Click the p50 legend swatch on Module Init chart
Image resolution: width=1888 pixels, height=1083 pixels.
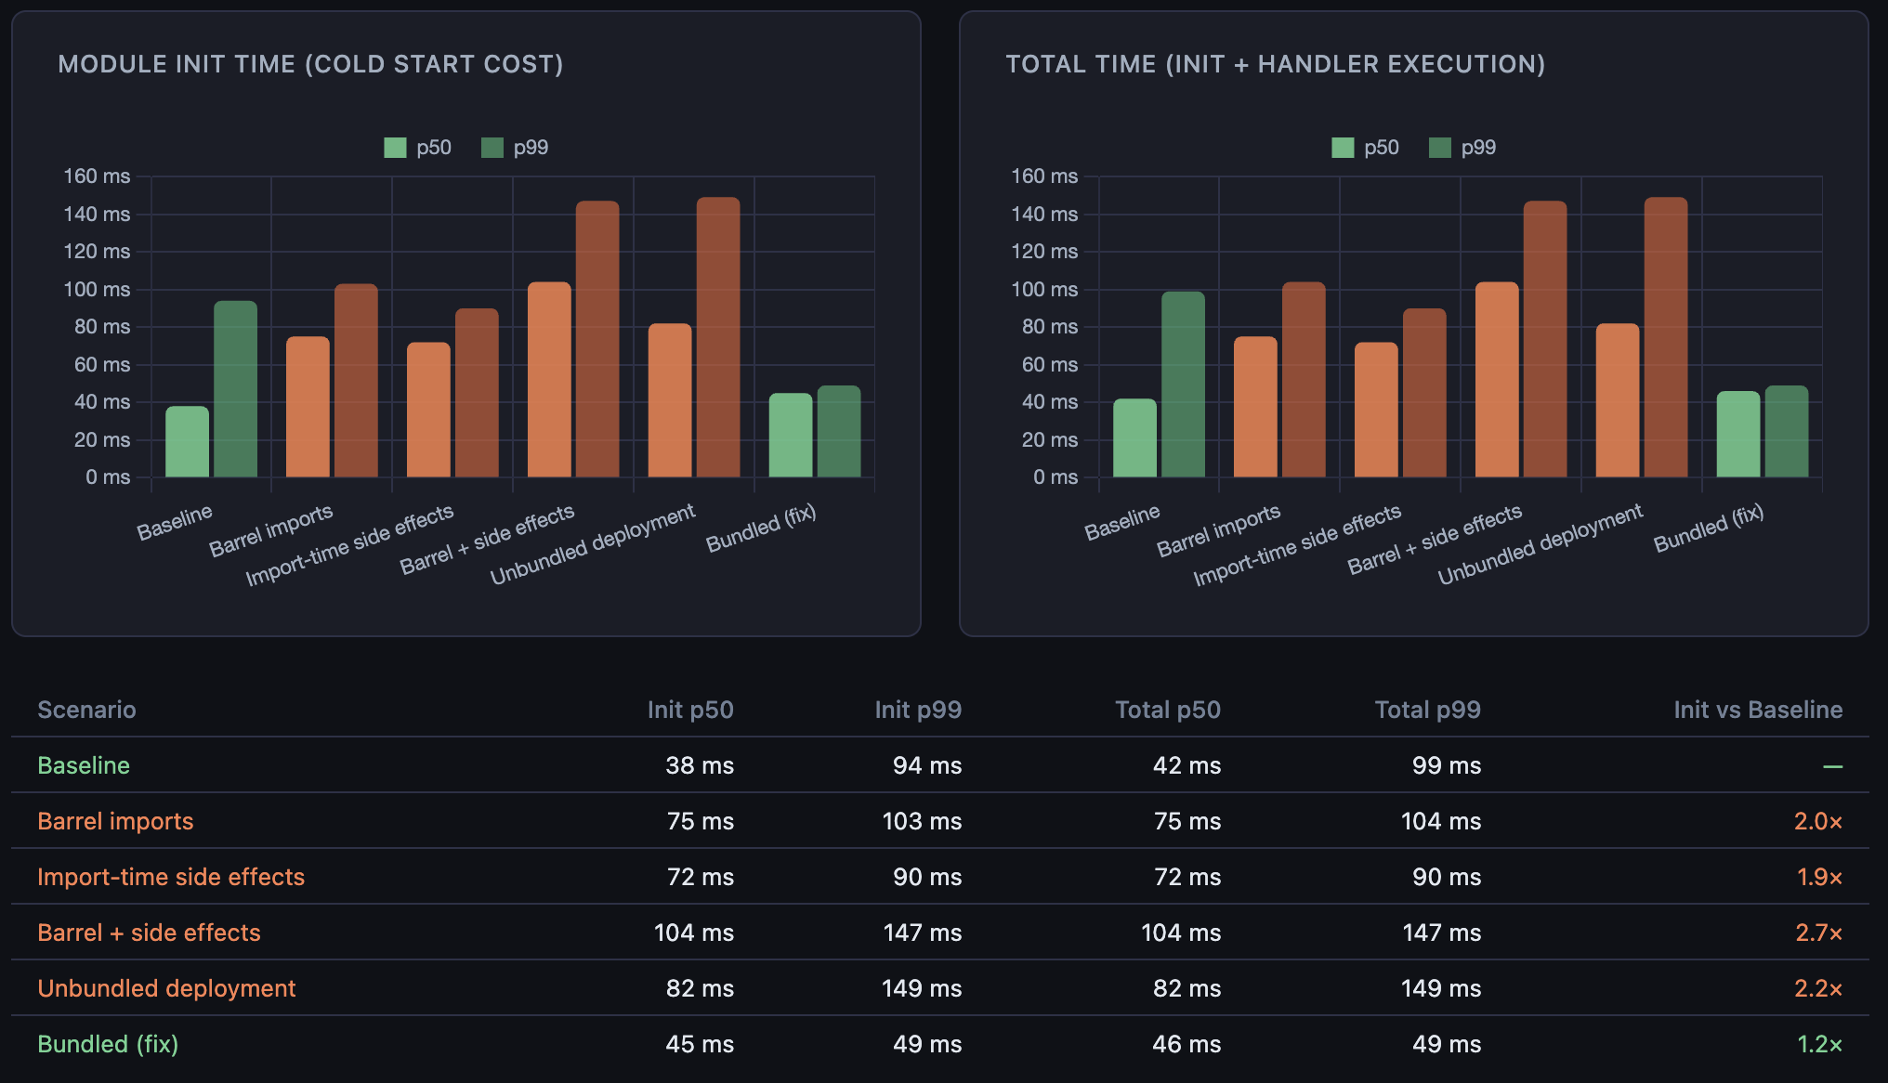point(394,147)
